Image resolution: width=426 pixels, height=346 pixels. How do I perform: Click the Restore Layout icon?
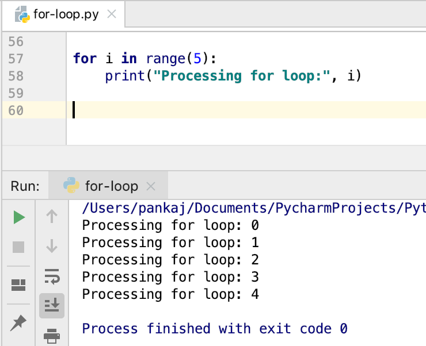18,285
